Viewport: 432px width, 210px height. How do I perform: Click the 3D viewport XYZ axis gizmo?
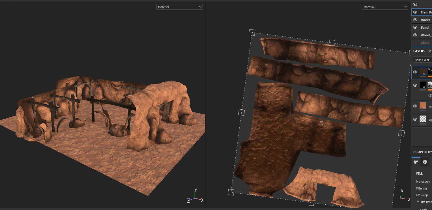[195, 197]
